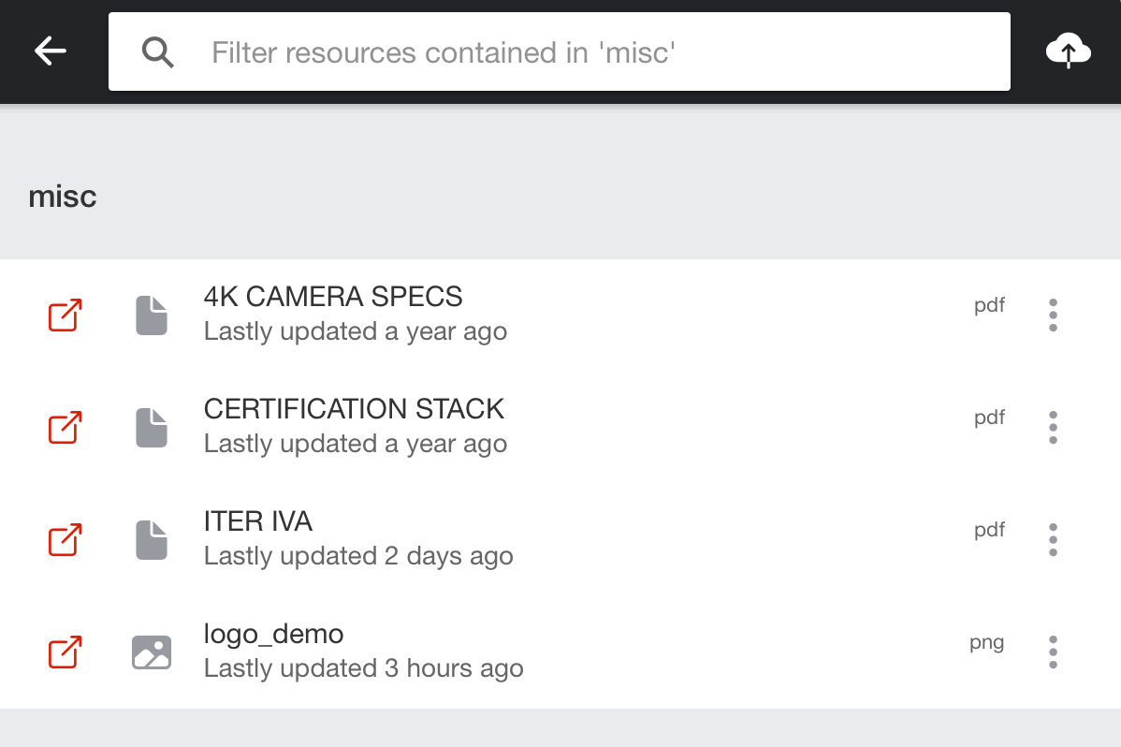Click the 'misc' folder heading
The height and width of the screenshot is (747, 1121).
[63, 197]
